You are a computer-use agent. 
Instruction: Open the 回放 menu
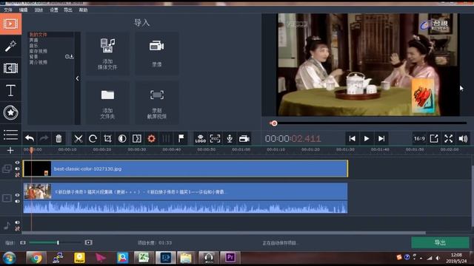[x=39, y=10]
